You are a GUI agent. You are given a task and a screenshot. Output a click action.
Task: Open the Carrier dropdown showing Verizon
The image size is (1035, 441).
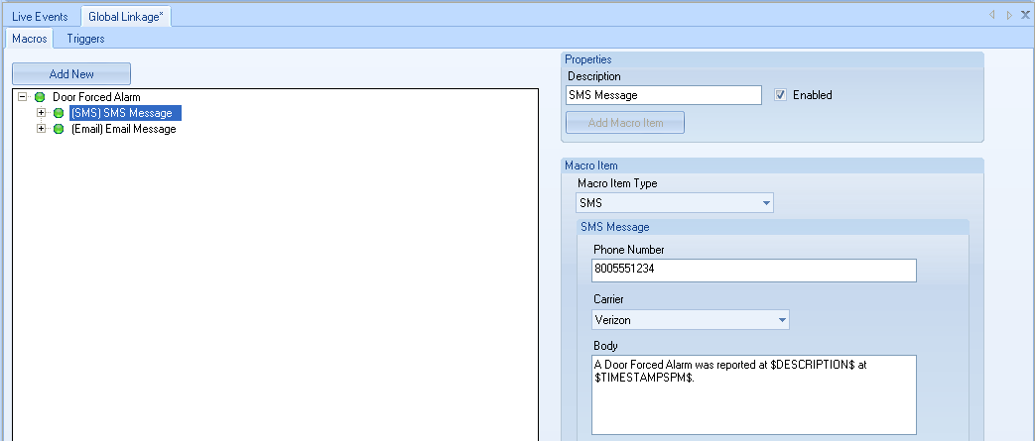(x=782, y=320)
